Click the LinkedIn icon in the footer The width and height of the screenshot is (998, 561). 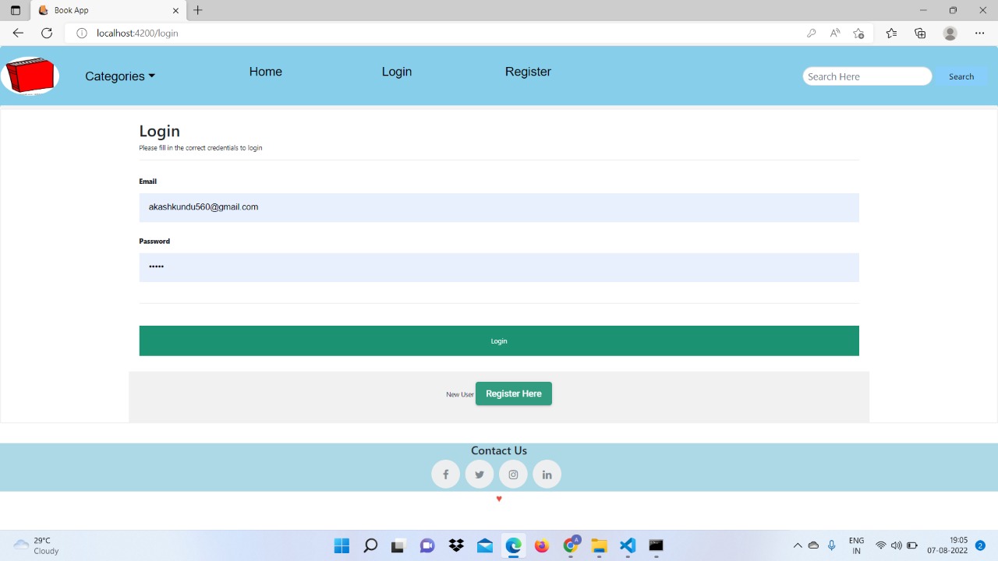[x=547, y=474]
